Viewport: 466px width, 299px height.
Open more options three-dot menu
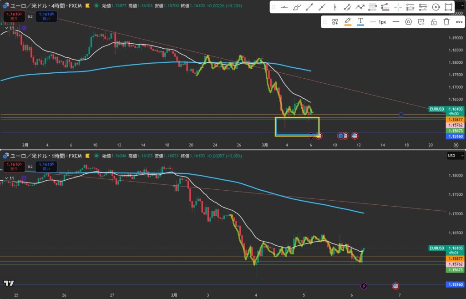coord(459,22)
